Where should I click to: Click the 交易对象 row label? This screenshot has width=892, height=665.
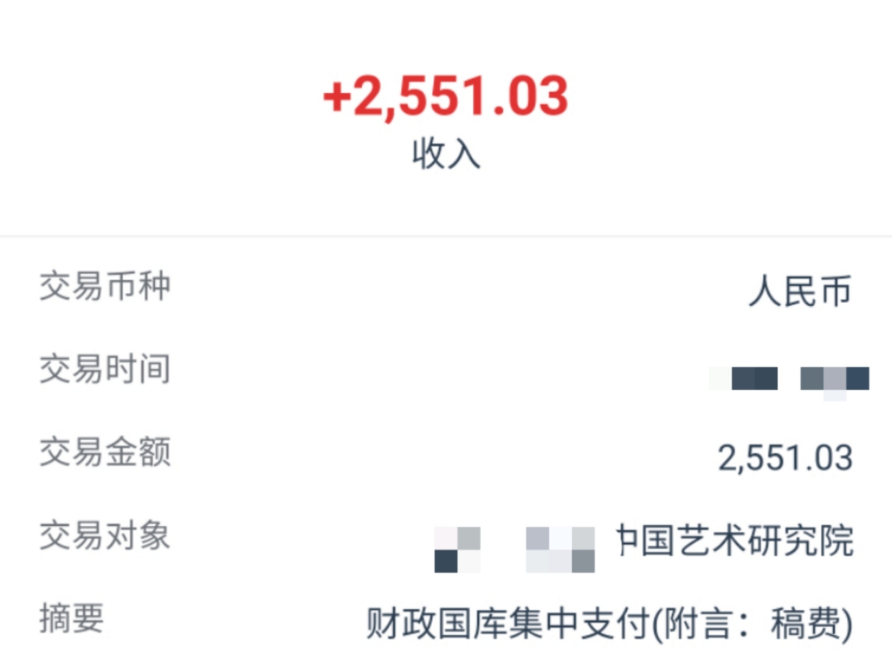(x=105, y=535)
